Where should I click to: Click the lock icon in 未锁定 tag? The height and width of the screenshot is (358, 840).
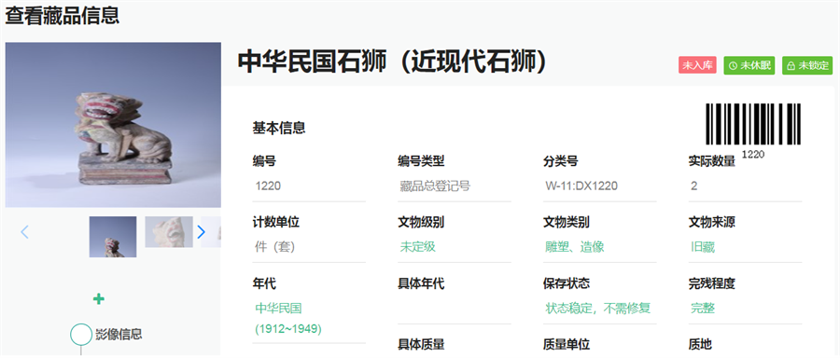coord(791,66)
